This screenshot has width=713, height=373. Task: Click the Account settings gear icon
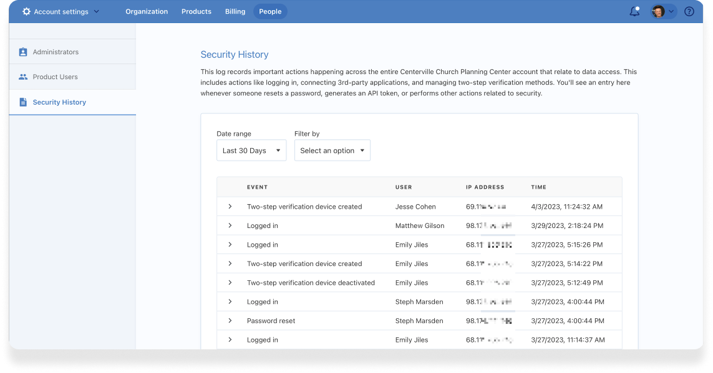pos(26,12)
